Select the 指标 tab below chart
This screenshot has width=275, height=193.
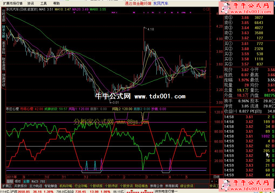click(10, 181)
